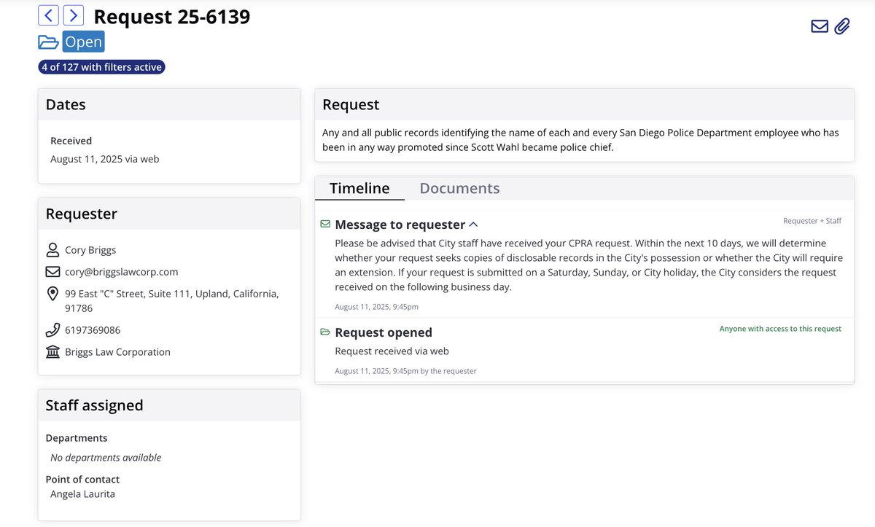Switch to the Documents tab
The image size is (875, 527).
point(459,187)
